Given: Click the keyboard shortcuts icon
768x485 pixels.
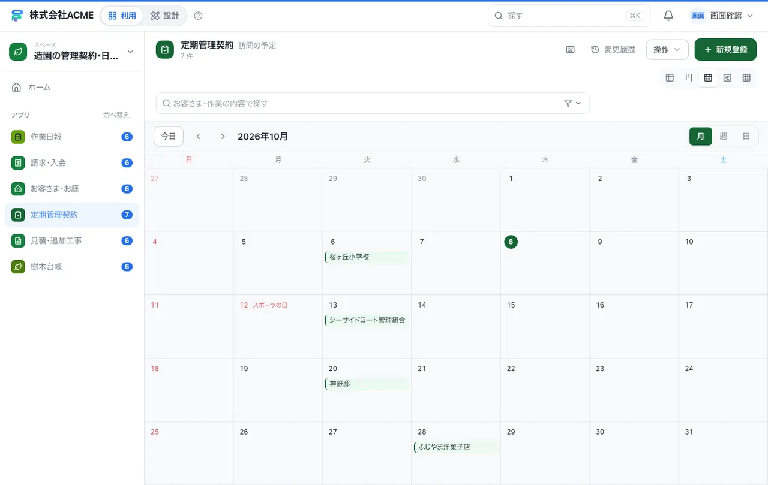Looking at the screenshot, I should [571, 50].
